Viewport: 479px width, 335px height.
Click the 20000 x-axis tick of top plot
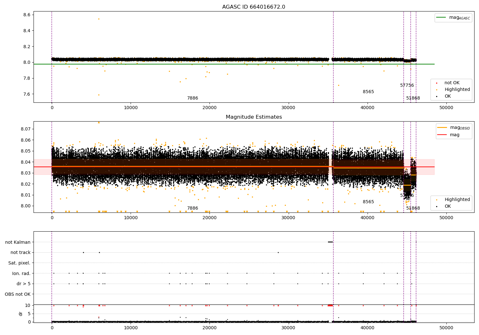click(209, 108)
